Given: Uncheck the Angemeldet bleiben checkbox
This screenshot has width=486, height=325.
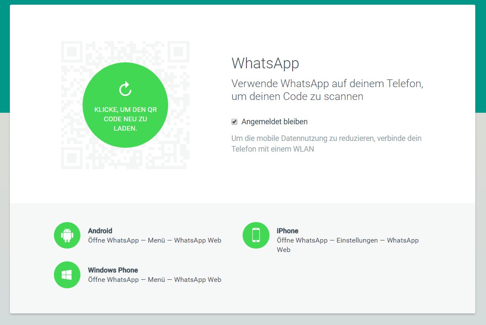Looking at the screenshot, I should (234, 122).
